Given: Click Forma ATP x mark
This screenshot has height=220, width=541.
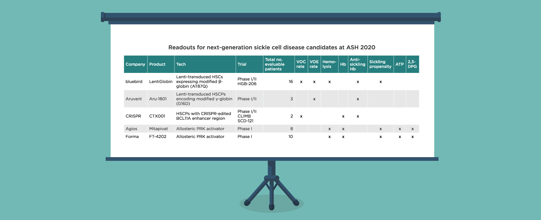Looking at the screenshot, I should coord(400,137).
